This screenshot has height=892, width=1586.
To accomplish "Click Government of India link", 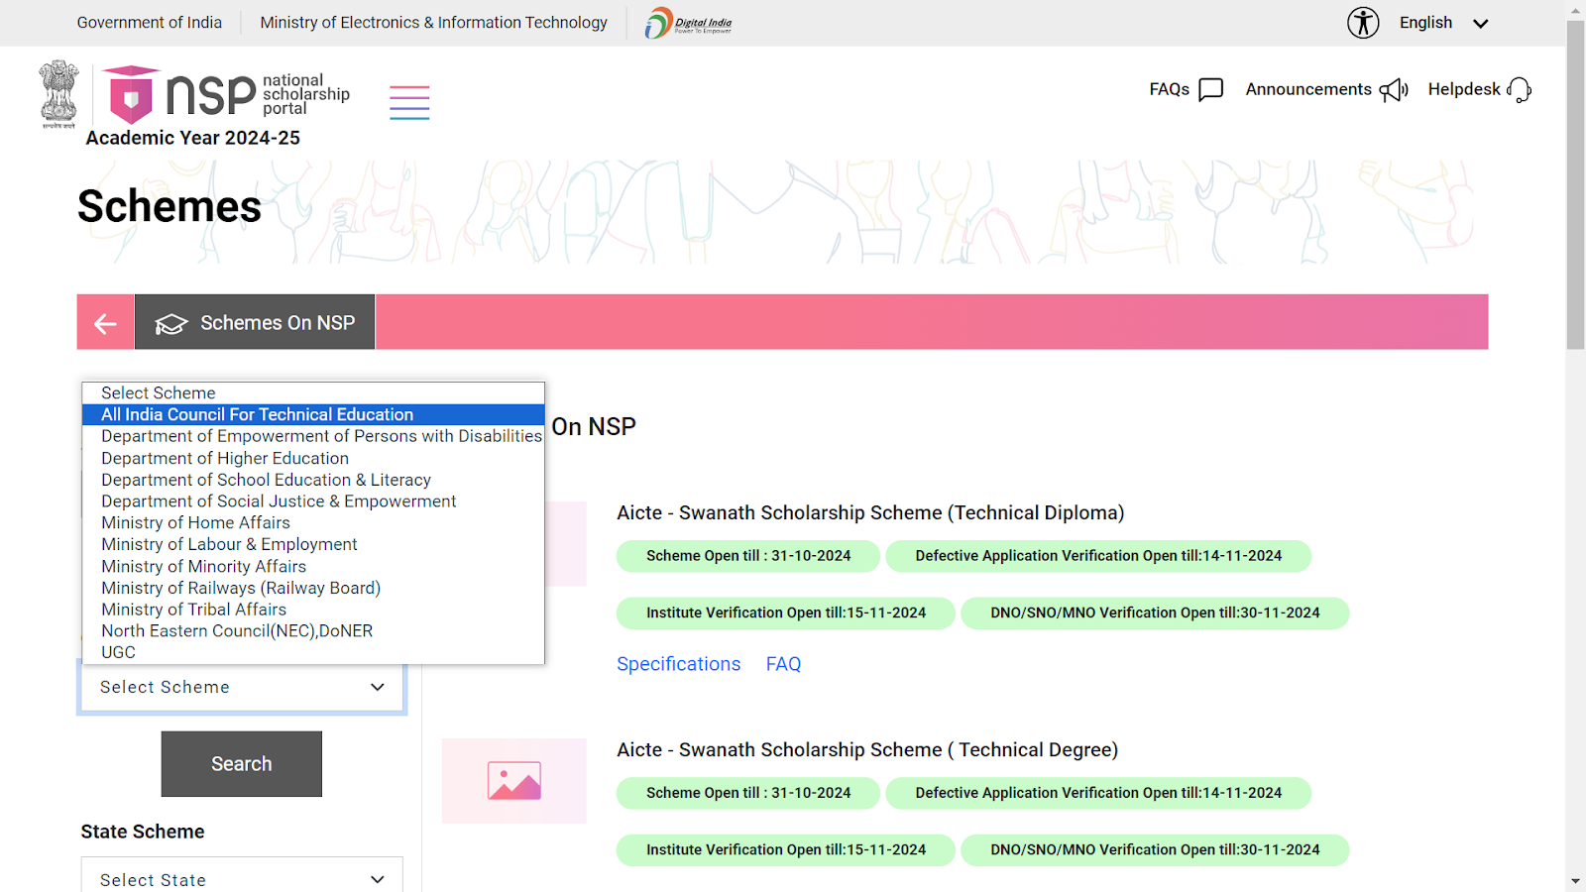I will pyautogui.click(x=150, y=23).
